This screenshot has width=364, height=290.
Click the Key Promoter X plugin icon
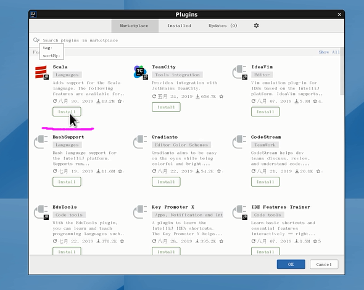point(140,212)
